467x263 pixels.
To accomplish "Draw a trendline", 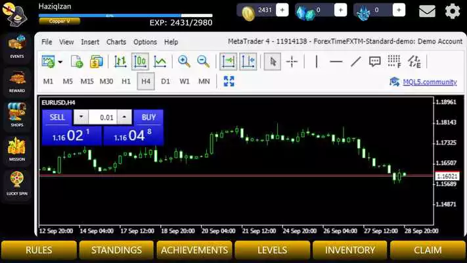I will [x=355, y=62].
